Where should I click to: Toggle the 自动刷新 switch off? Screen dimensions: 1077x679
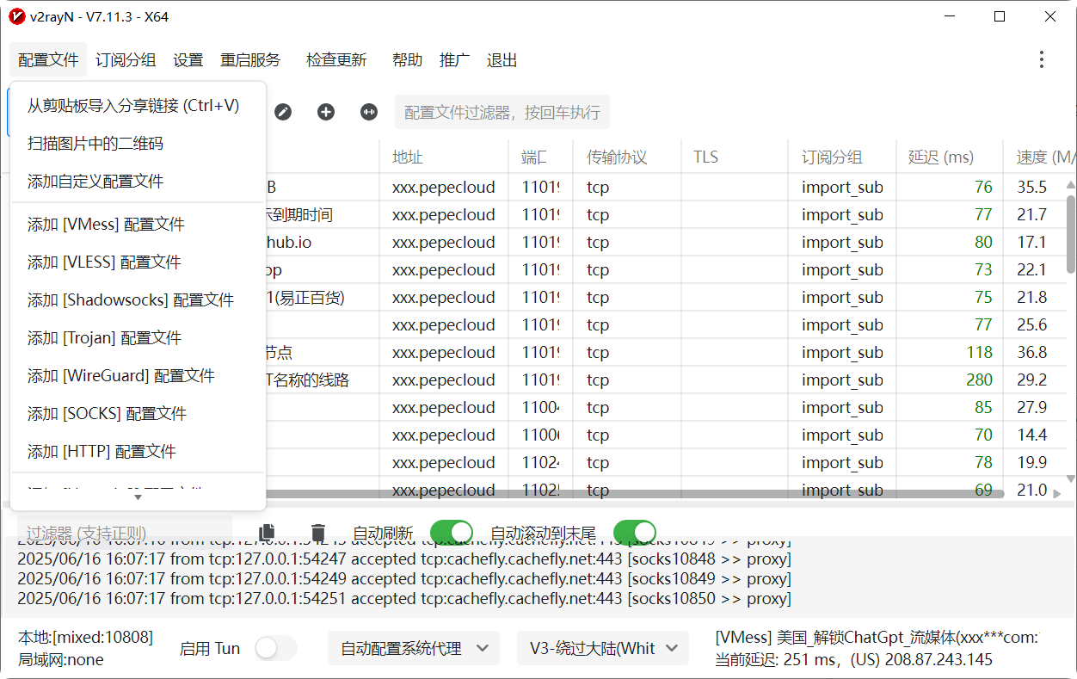click(x=452, y=533)
